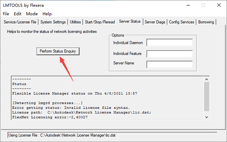
Task: Open the Mode menu
Action: tap(32, 14)
